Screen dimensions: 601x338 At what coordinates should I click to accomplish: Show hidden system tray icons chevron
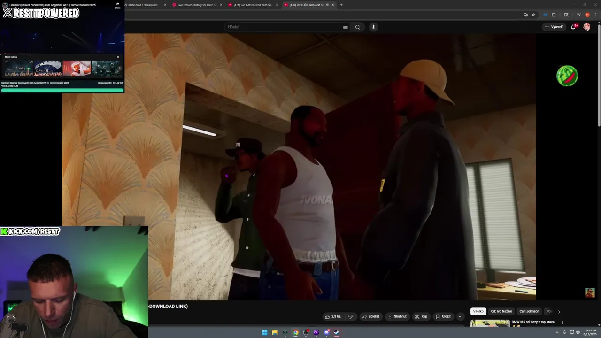557,332
